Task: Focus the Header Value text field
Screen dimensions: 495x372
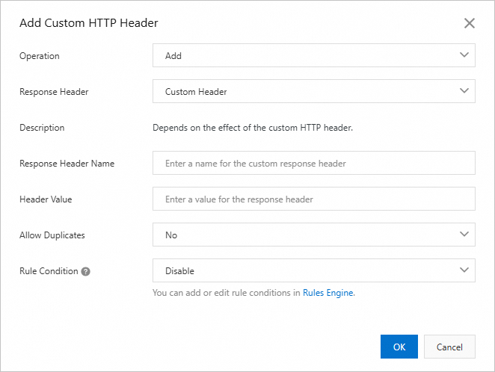Action: tap(313, 199)
